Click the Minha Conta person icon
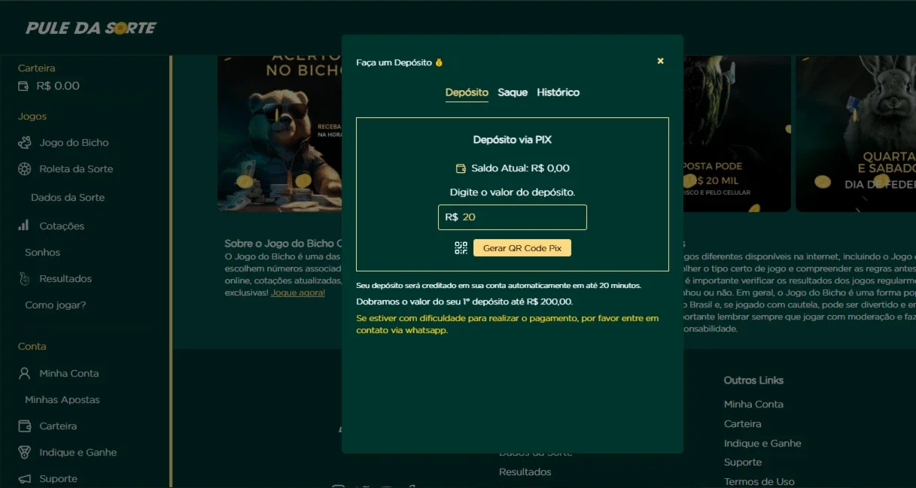Viewport: 916px width, 488px height. coord(25,373)
